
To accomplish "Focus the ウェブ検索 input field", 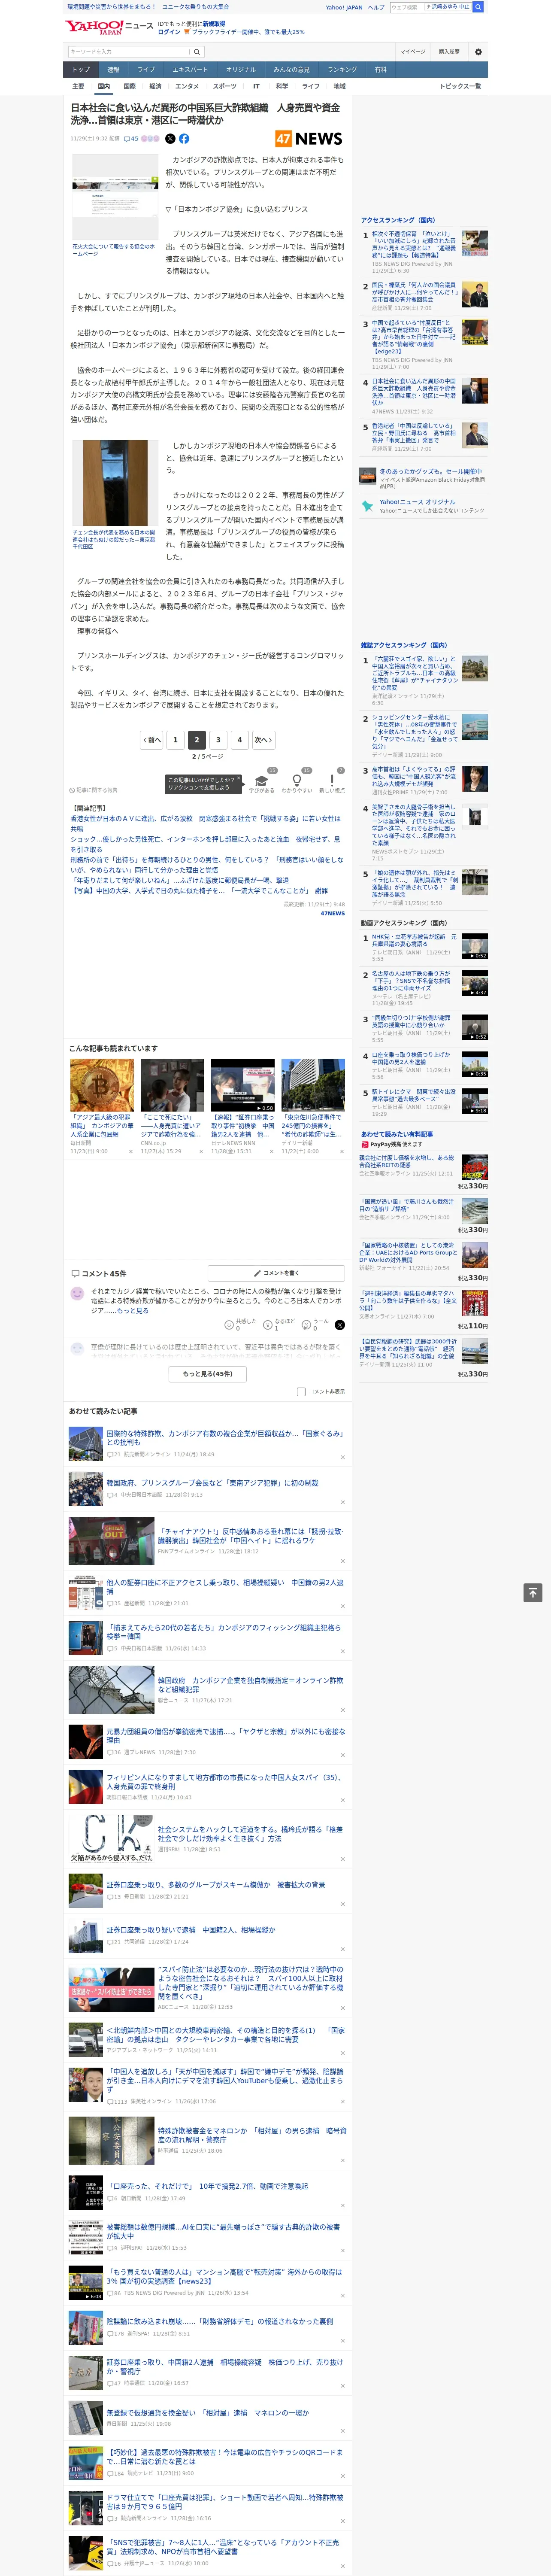I will click(407, 7).
